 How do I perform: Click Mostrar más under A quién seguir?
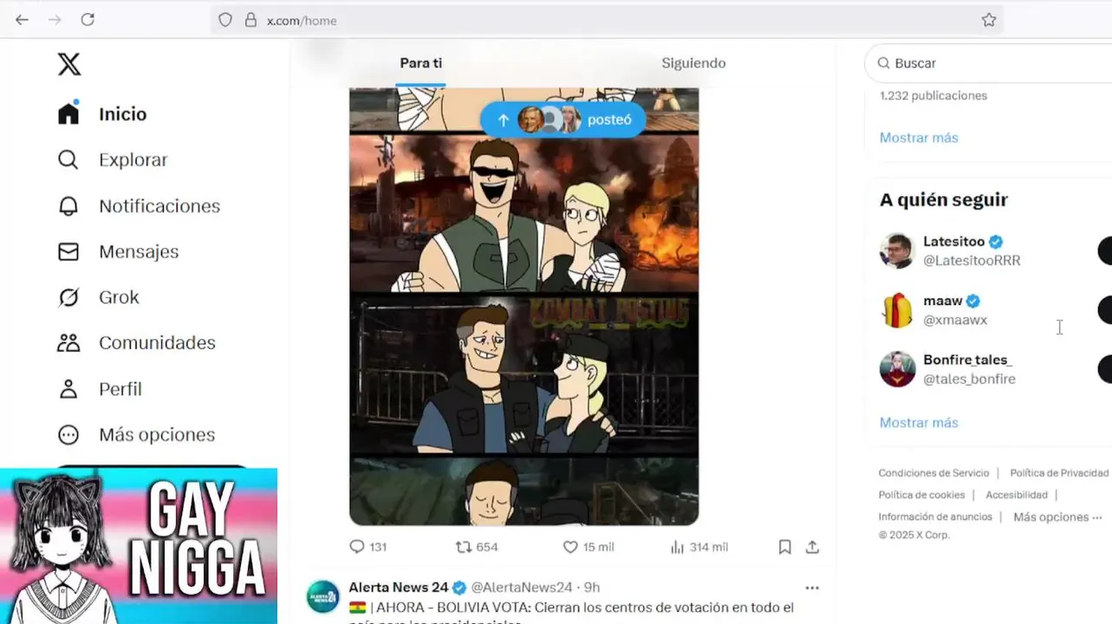point(919,423)
